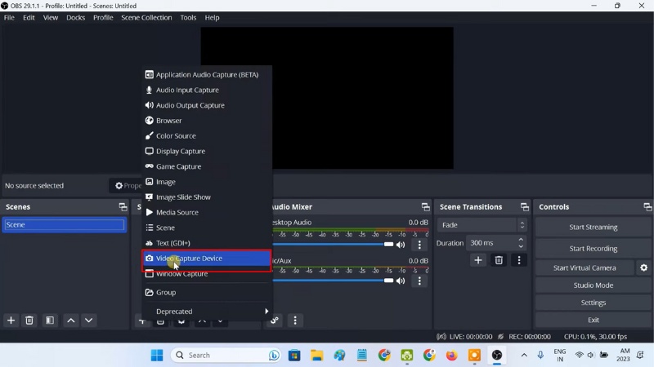The width and height of the screenshot is (654, 367).
Task: Remove transition with trash icon
Action: pos(499,260)
